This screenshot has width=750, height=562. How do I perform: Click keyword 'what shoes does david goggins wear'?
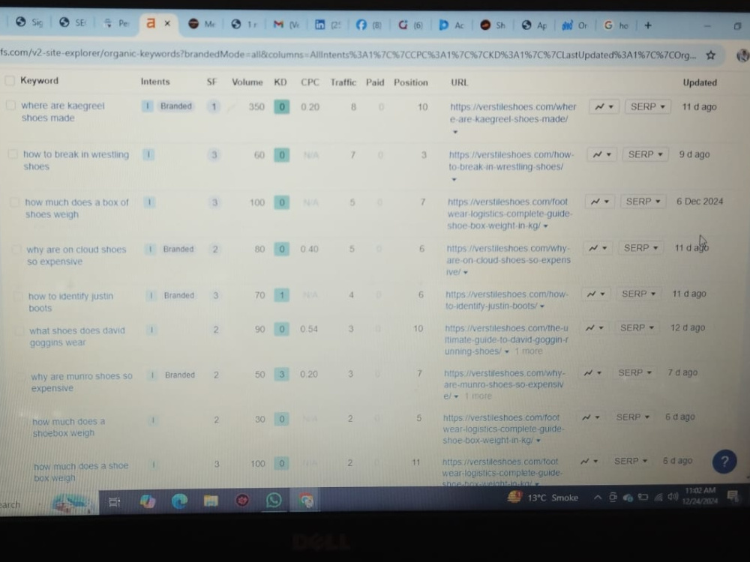click(x=77, y=336)
